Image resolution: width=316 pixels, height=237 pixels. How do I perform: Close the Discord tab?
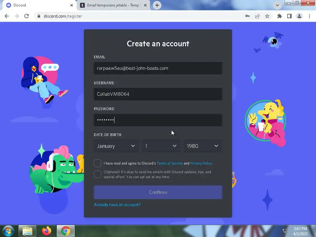click(x=72, y=5)
